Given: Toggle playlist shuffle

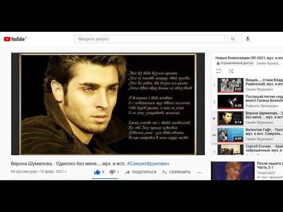Looking at the screenshot, I should pyautogui.click(x=231, y=71).
